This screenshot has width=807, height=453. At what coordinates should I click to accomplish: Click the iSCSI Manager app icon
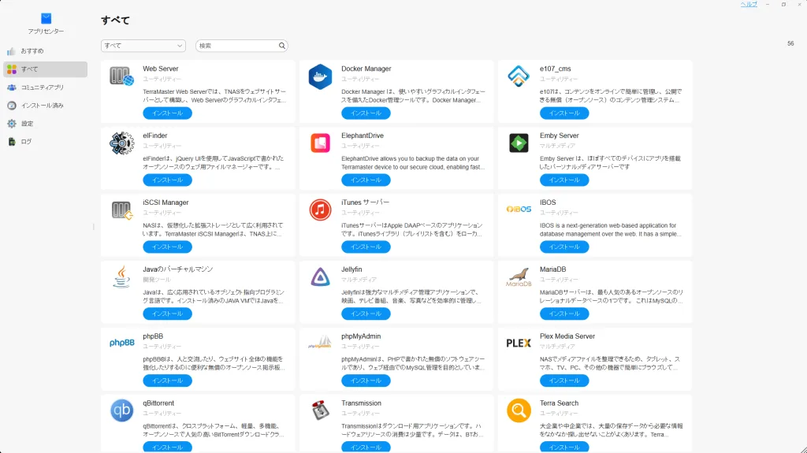(122, 210)
